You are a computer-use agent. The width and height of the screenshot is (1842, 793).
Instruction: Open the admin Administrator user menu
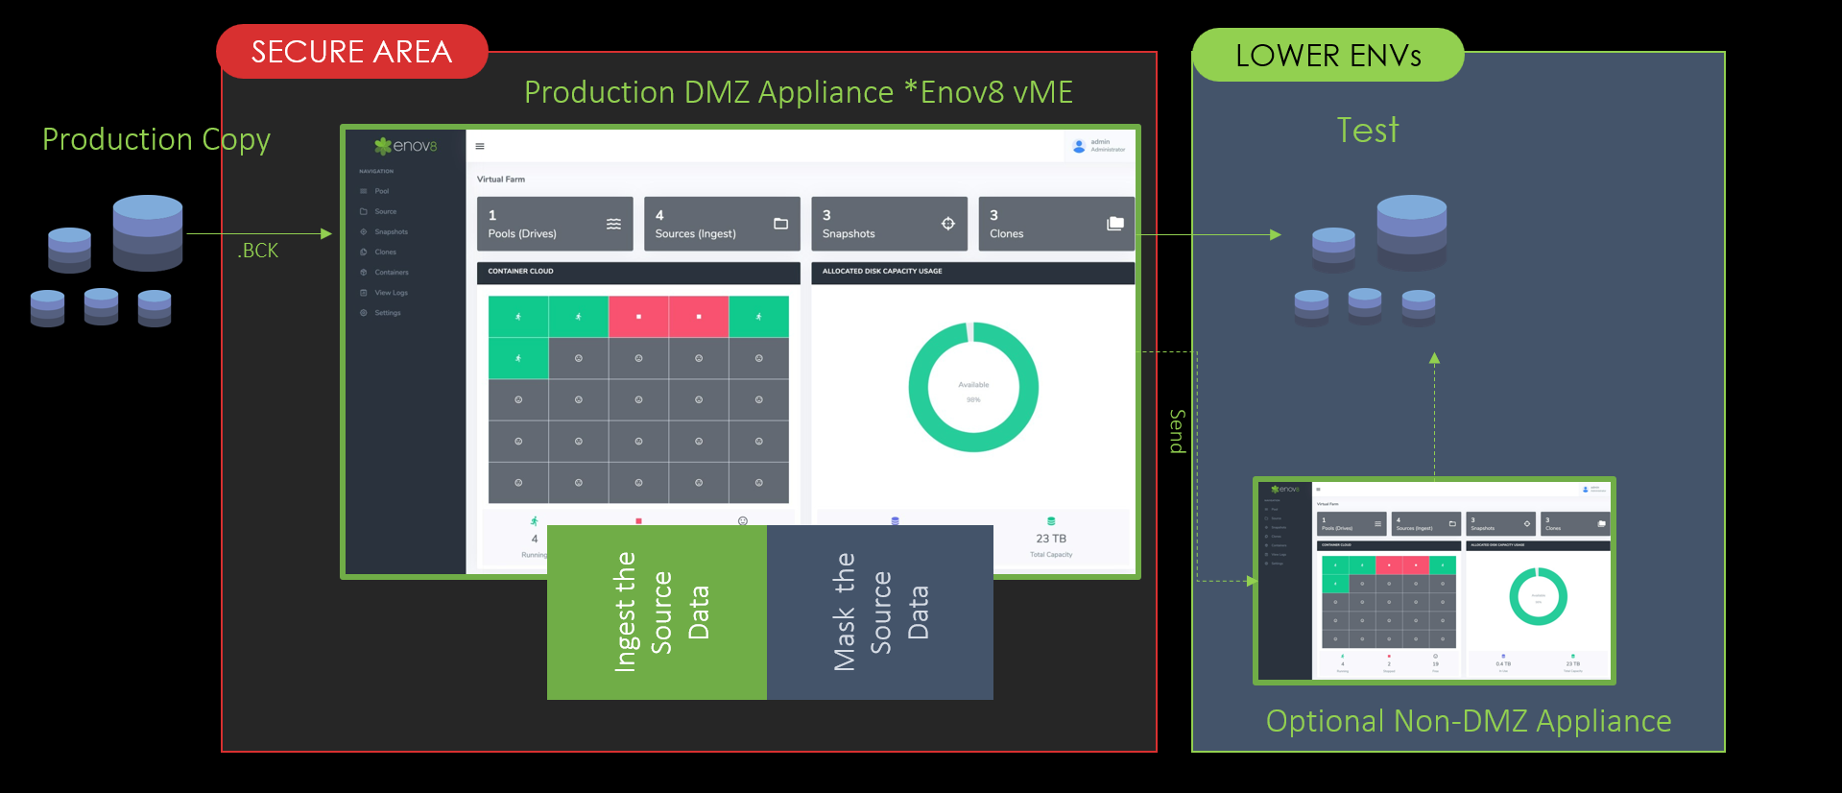coord(1099,146)
